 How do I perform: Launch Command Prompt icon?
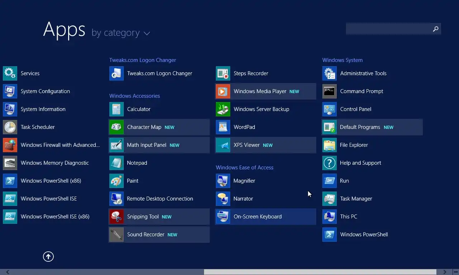tap(330, 91)
